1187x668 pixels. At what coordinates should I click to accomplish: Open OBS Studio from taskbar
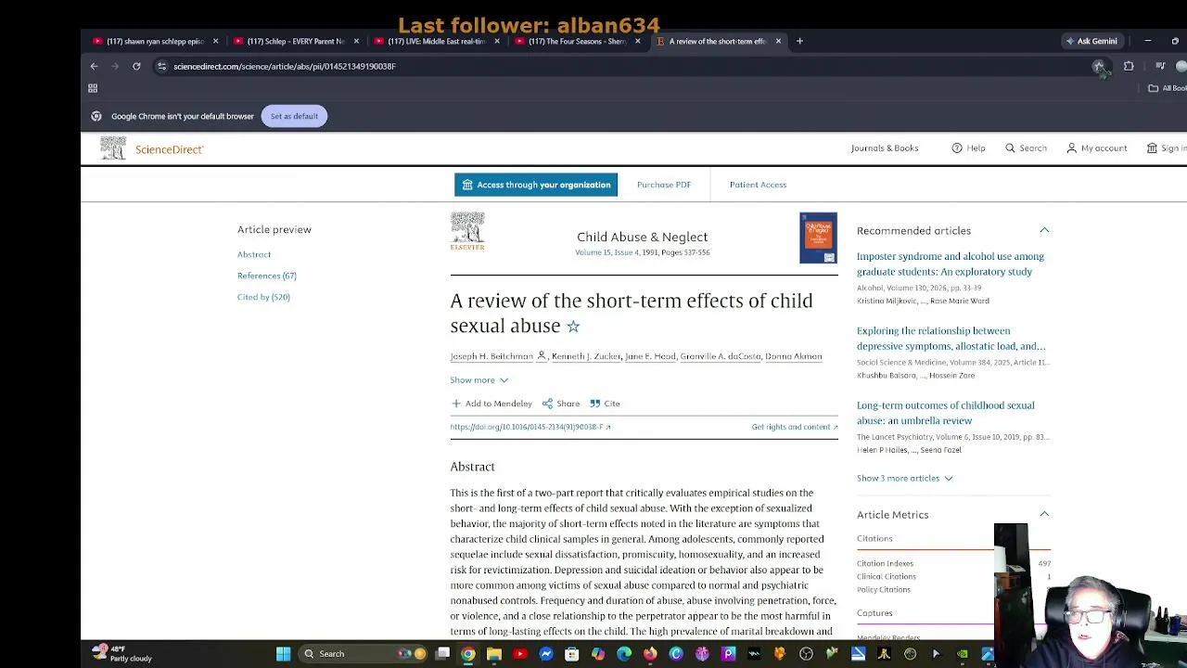click(x=806, y=654)
